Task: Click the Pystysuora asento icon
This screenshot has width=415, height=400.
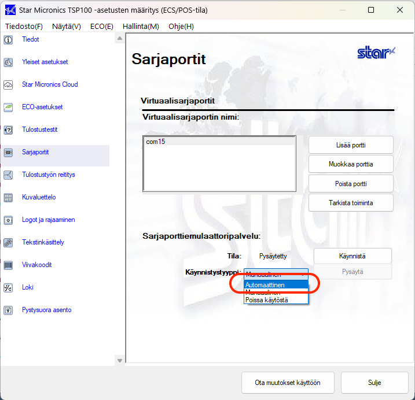Action: [x=8, y=310]
